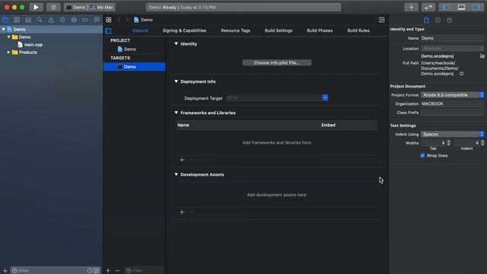Choose the My Mac run destination
The image size is (487, 274).
[x=102, y=7]
